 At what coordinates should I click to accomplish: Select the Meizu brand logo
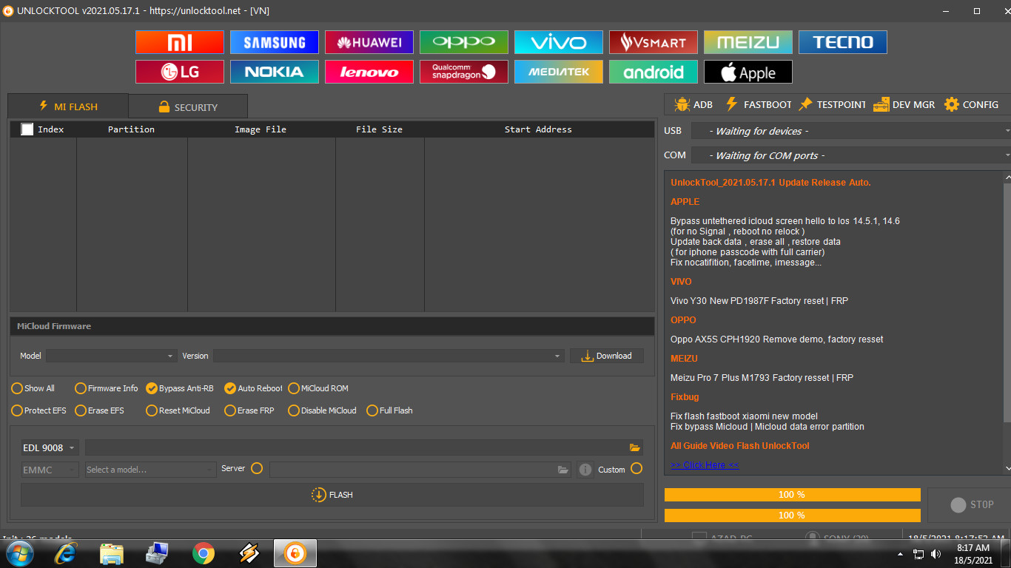pos(748,42)
